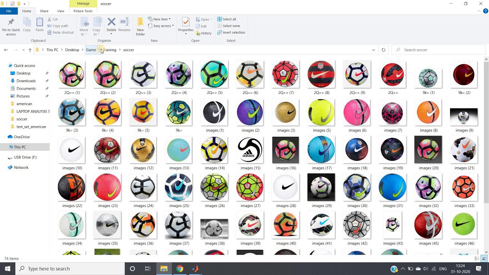Collapse the ribbon with the chevron
The height and width of the screenshot is (275, 489).
[480, 11]
